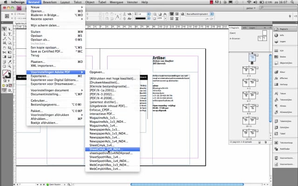Viewport: 298px width, 186px height.
Task: Choose Opslaan als from Bestand menu
Action: tap(56, 40)
